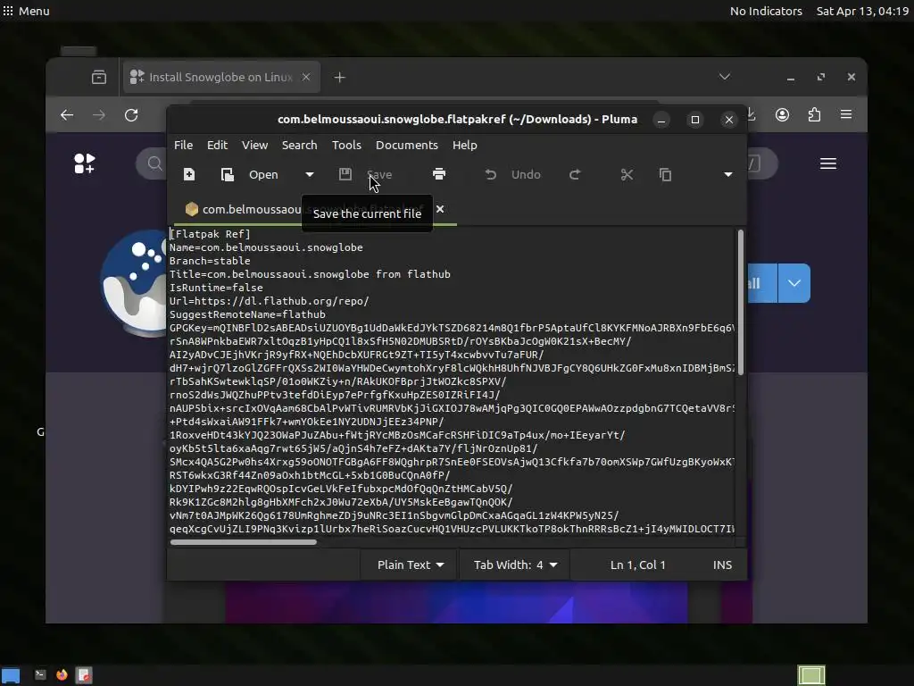Screen dimensions: 914x686
Task: Expand the Open recent files dropdown arrow
Action: pos(310,174)
